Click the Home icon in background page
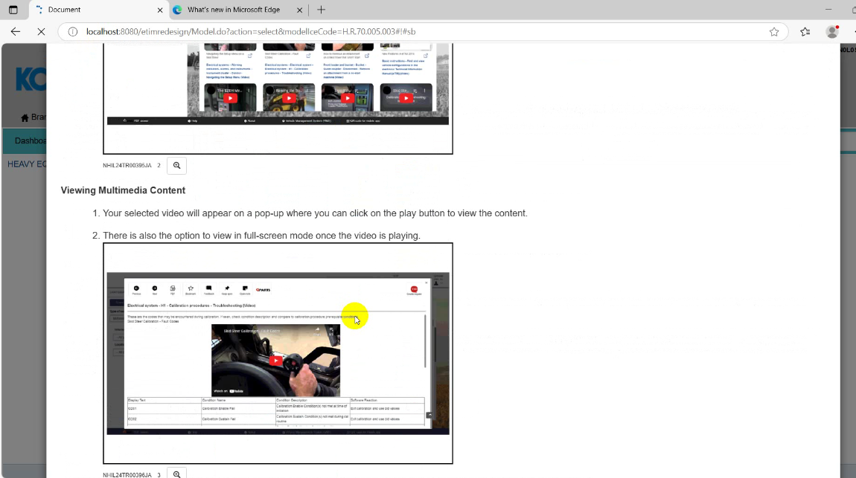This screenshot has height=478, width=856. (x=25, y=117)
